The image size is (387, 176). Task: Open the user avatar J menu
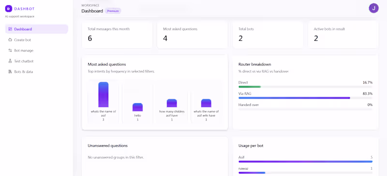point(373,8)
